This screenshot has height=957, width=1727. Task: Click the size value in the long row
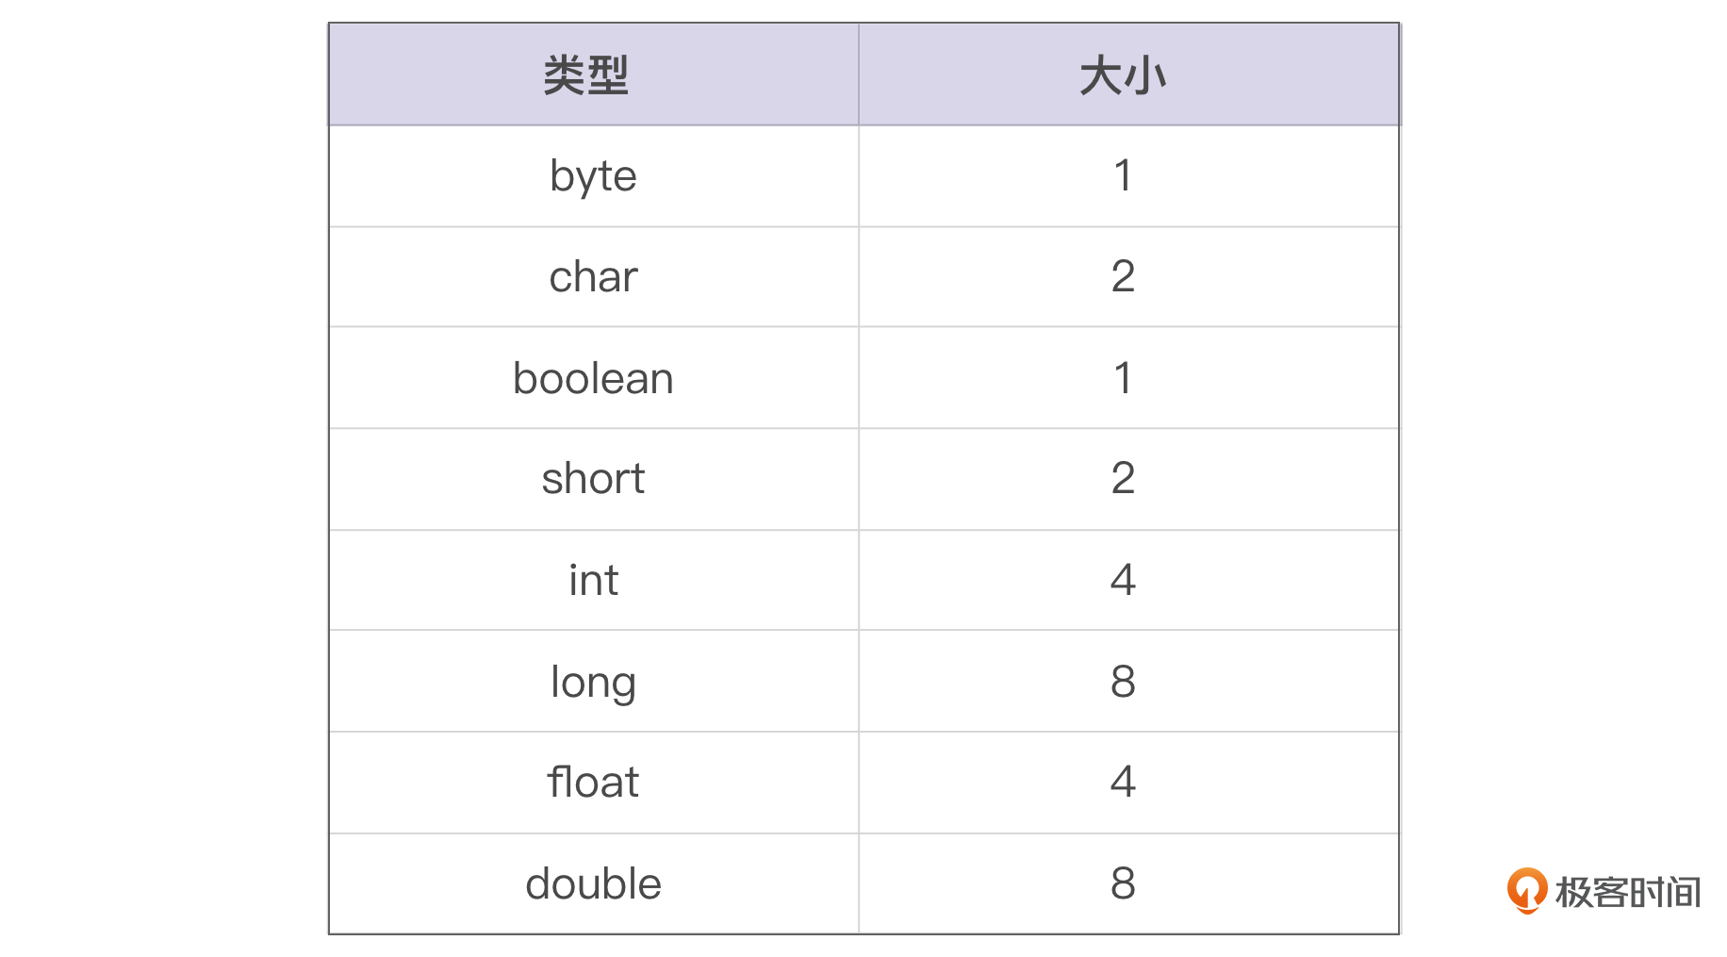[x=1123, y=681]
